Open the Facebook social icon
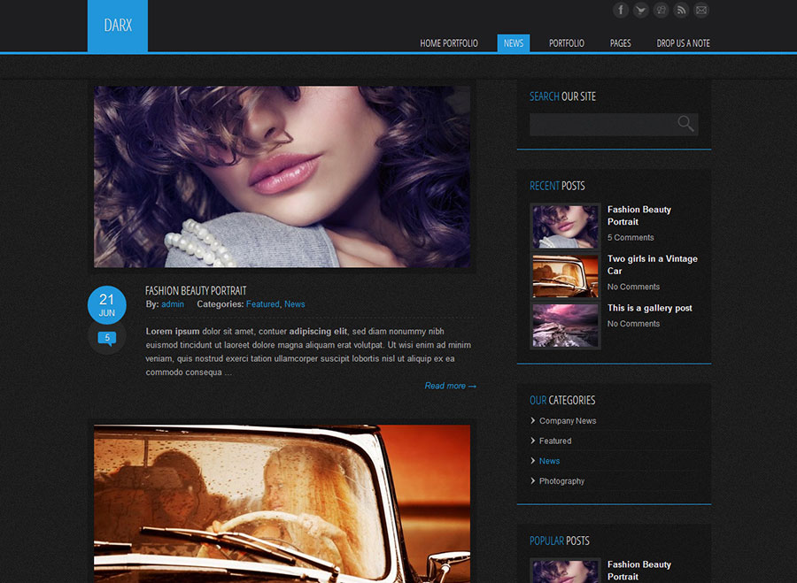Image resolution: width=797 pixels, height=583 pixels. [620, 10]
